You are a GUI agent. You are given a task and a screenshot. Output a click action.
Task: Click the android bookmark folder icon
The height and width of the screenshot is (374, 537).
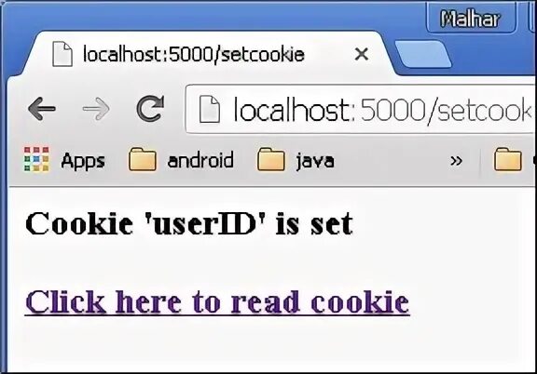(143, 159)
